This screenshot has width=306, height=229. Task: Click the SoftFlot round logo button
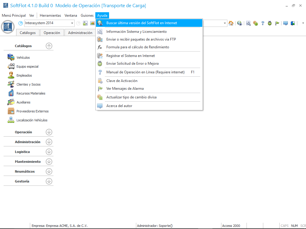click(8, 27)
